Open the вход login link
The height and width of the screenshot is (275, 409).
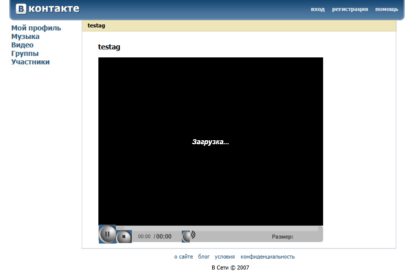coord(318,9)
